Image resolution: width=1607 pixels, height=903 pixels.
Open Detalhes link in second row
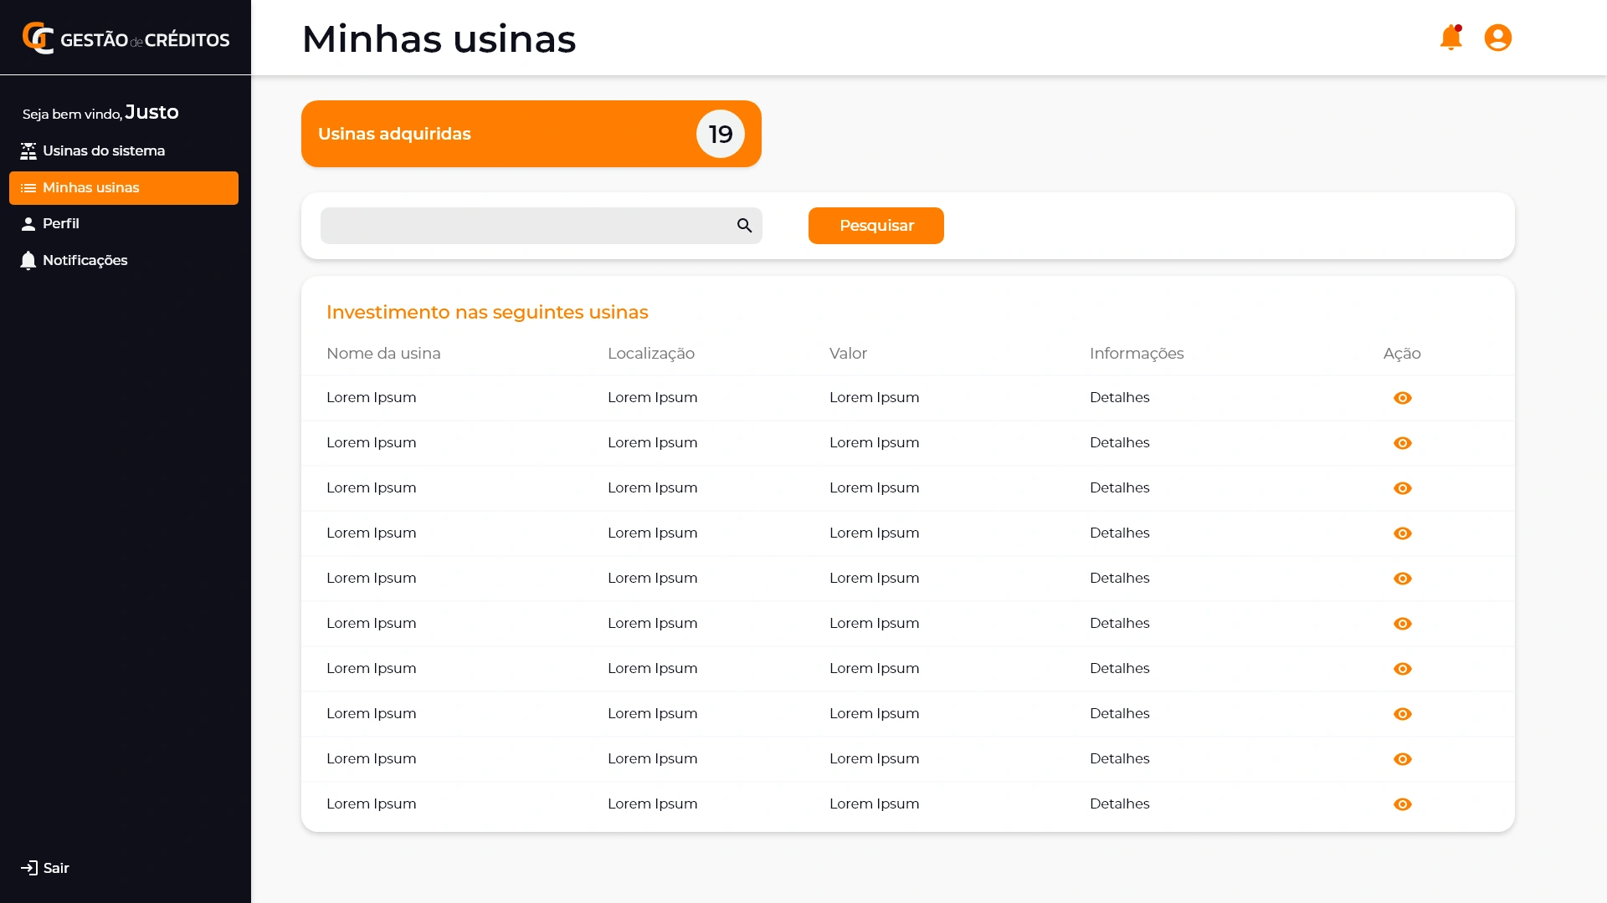pyautogui.click(x=1119, y=443)
